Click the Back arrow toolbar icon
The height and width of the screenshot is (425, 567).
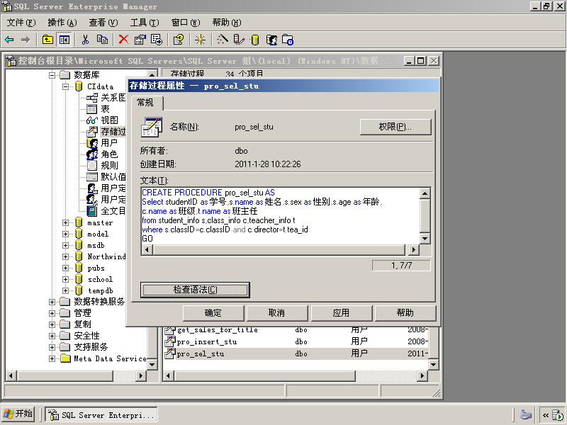pyautogui.click(x=9, y=40)
